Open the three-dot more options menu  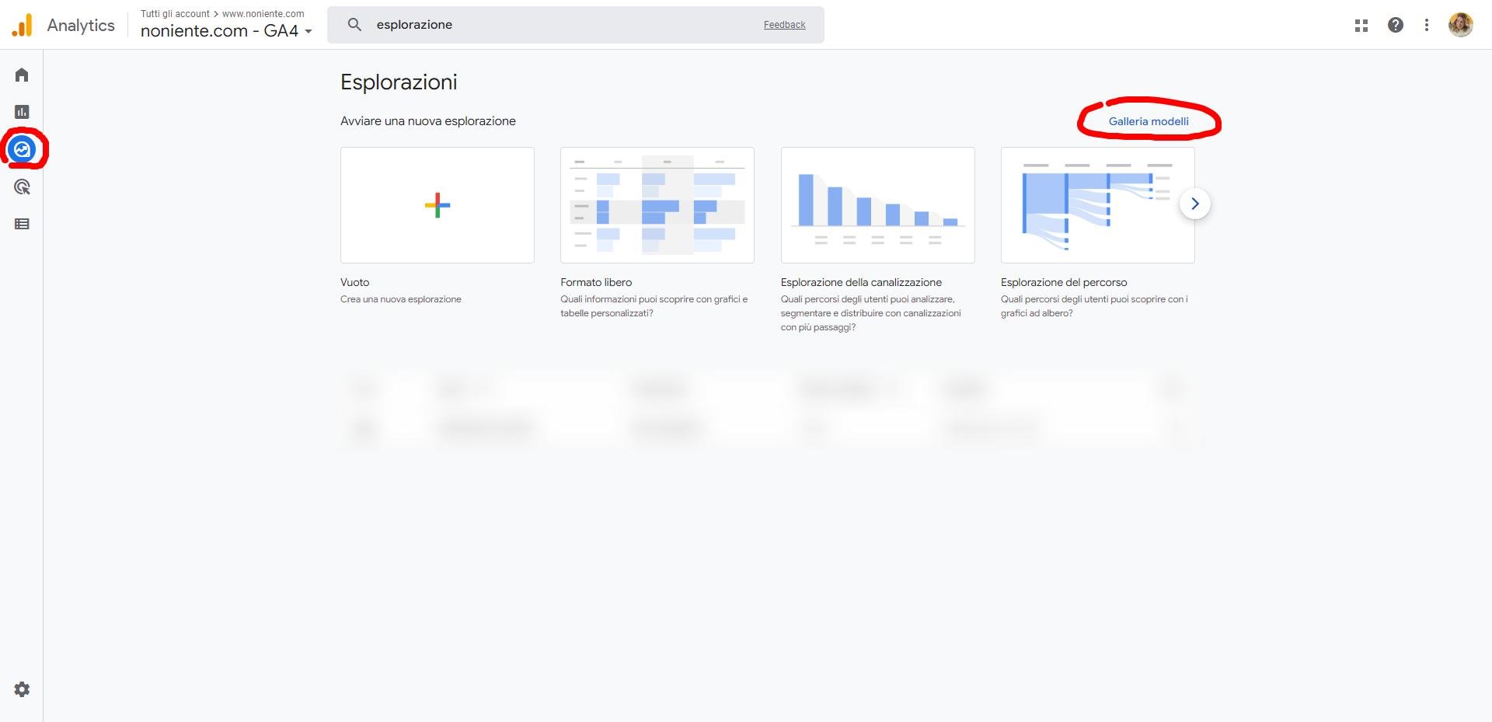point(1426,25)
